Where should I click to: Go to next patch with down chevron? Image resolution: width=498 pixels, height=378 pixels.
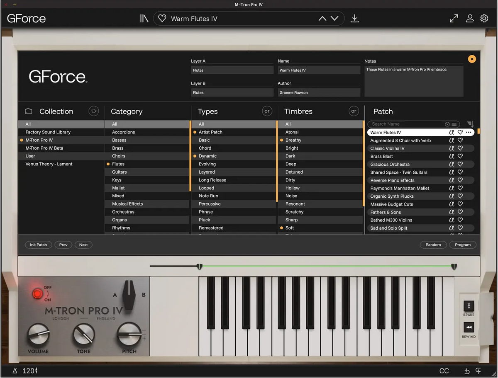pyautogui.click(x=334, y=19)
